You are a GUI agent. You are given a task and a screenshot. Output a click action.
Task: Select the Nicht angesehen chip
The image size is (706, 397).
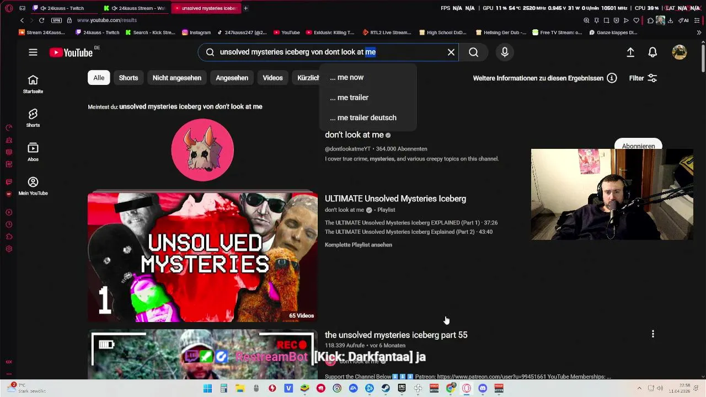pos(177,78)
